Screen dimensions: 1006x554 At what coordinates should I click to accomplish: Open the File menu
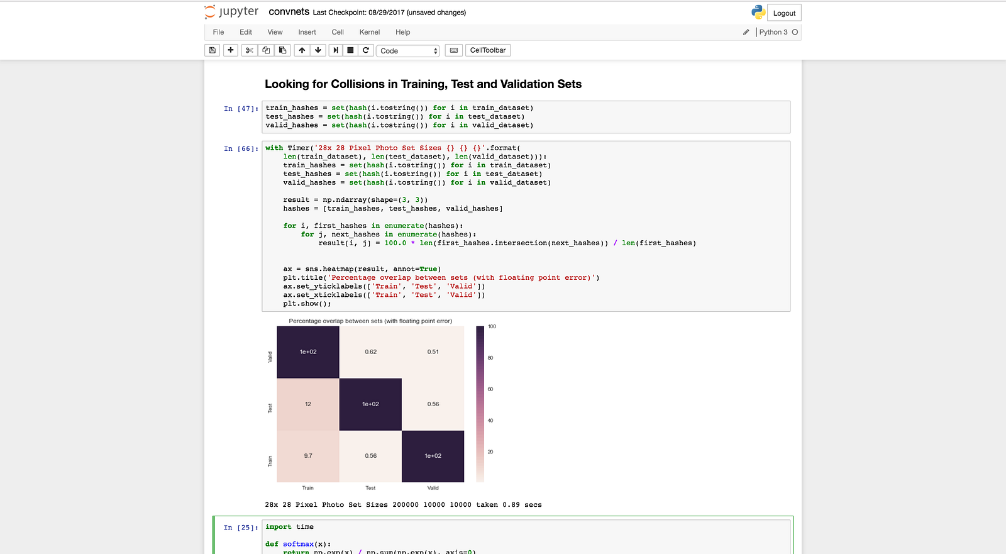point(218,32)
